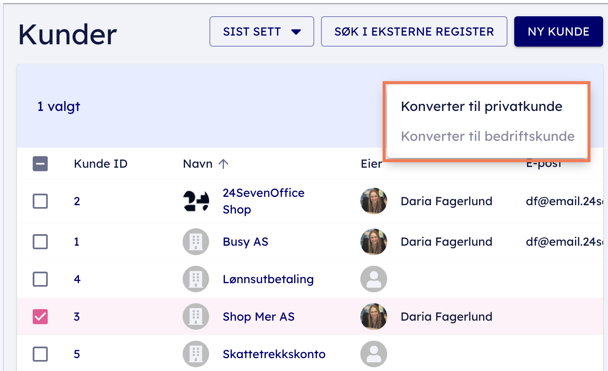Click Daria Fagerlund's avatar in Busy AS row
Screen dimensions: 608x371
point(374,242)
